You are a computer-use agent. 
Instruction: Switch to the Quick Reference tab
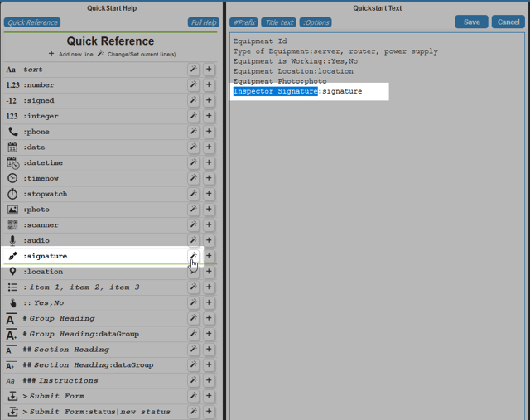(x=32, y=22)
